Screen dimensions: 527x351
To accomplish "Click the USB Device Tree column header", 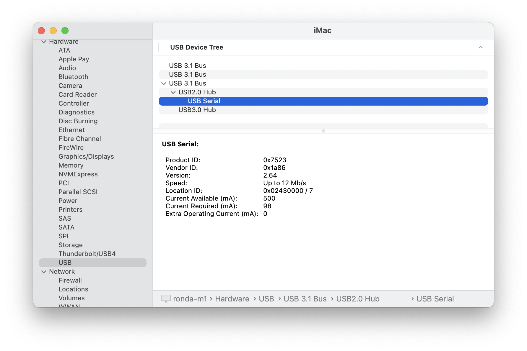I will pos(197,47).
